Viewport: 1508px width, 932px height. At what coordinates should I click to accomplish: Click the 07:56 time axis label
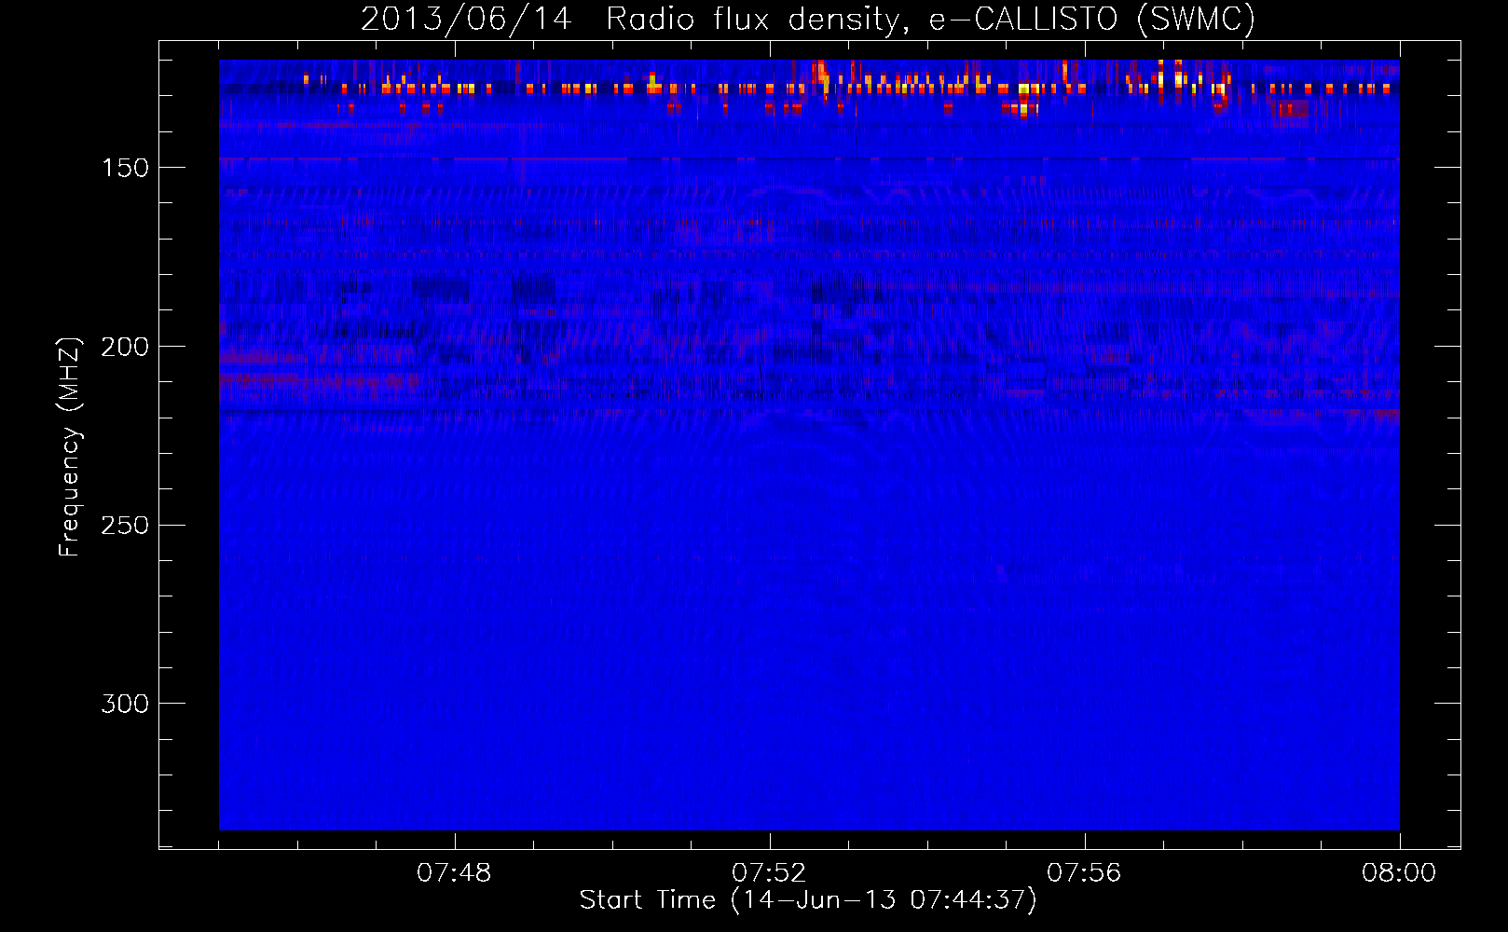click(x=1084, y=872)
